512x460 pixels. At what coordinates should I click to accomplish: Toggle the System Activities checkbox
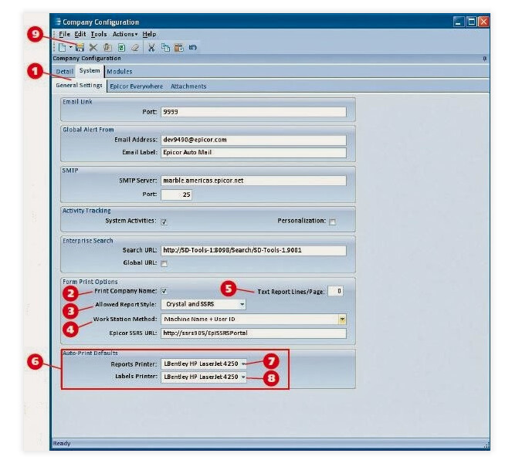pyautogui.click(x=164, y=222)
